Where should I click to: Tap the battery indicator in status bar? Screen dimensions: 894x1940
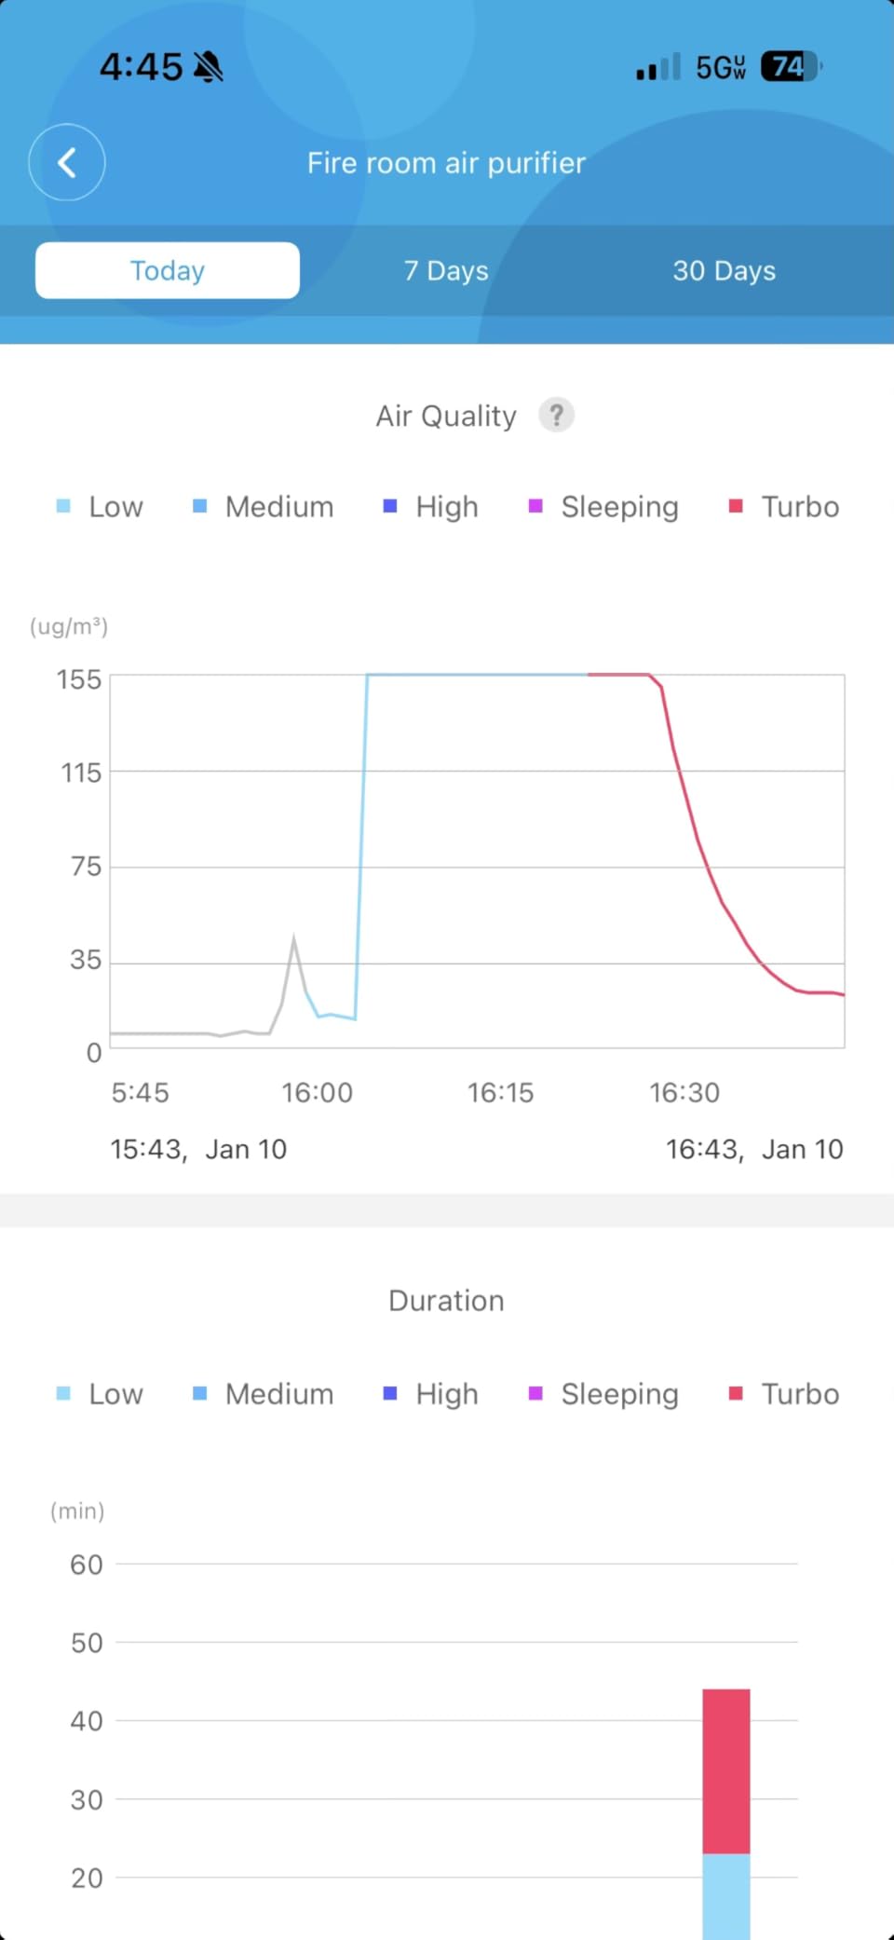pyautogui.click(x=790, y=67)
